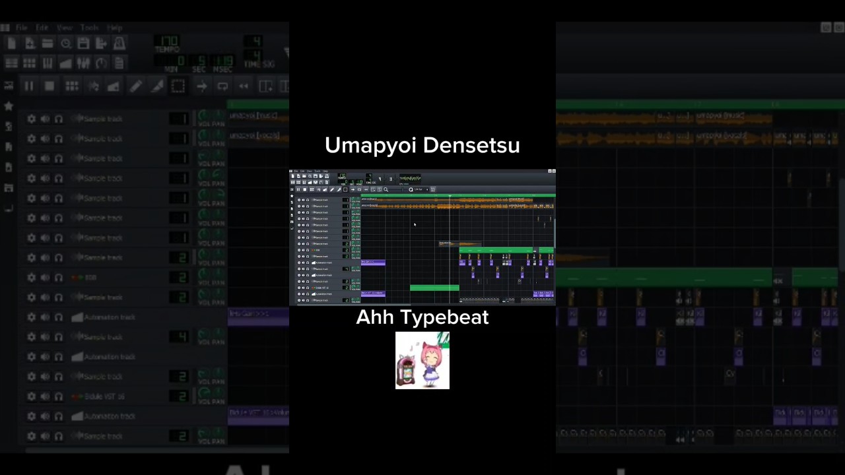The height and width of the screenshot is (475, 845).
Task: Click the CPU oscilloscope display in small center window
Action: [410, 178]
